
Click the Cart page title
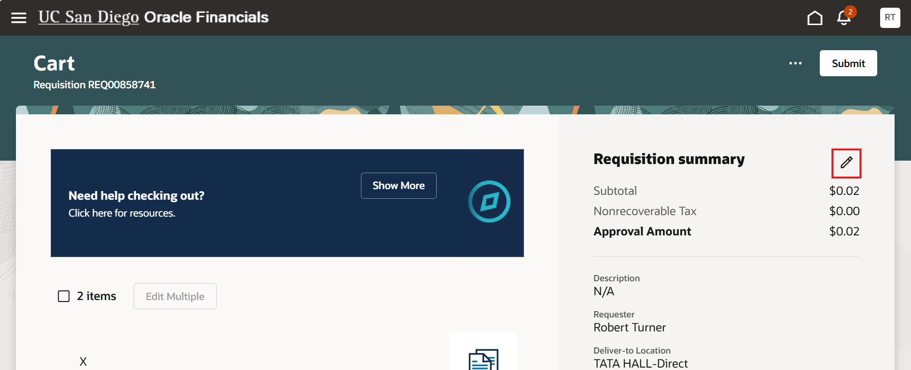(54, 63)
